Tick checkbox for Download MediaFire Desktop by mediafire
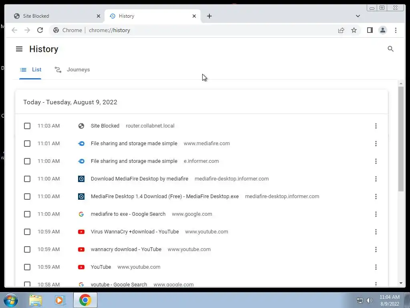 point(27,179)
